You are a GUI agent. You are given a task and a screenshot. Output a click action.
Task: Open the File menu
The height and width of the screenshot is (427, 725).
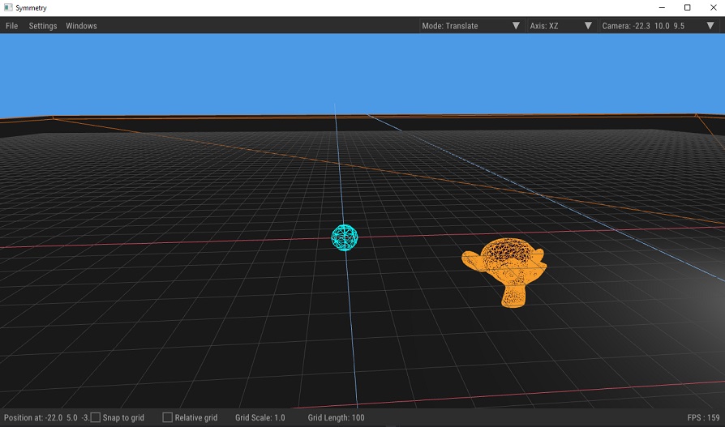pyautogui.click(x=11, y=26)
